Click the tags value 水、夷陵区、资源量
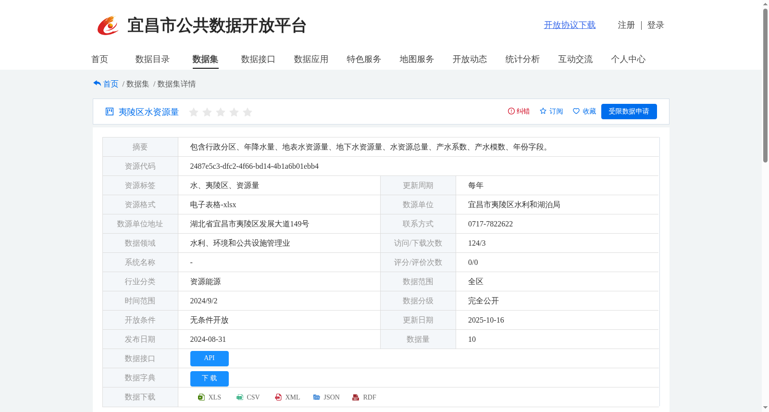Image resolution: width=769 pixels, height=412 pixels. click(224, 186)
